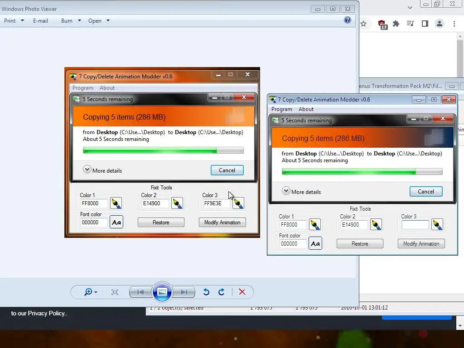The width and height of the screenshot is (464, 348).
Task: Rotate the image clockwise in Photo Viewer
Action: [x=221, y=292]
